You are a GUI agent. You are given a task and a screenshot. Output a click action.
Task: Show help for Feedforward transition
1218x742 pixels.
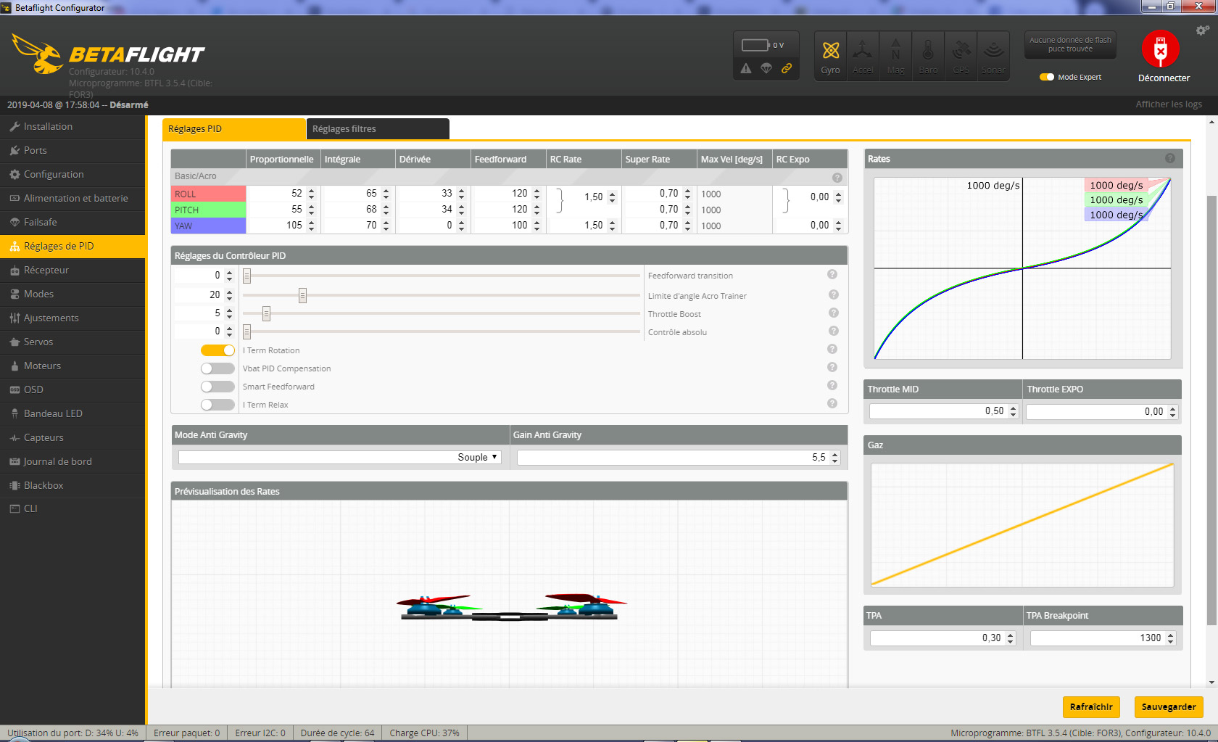click(x=832, y=274)
